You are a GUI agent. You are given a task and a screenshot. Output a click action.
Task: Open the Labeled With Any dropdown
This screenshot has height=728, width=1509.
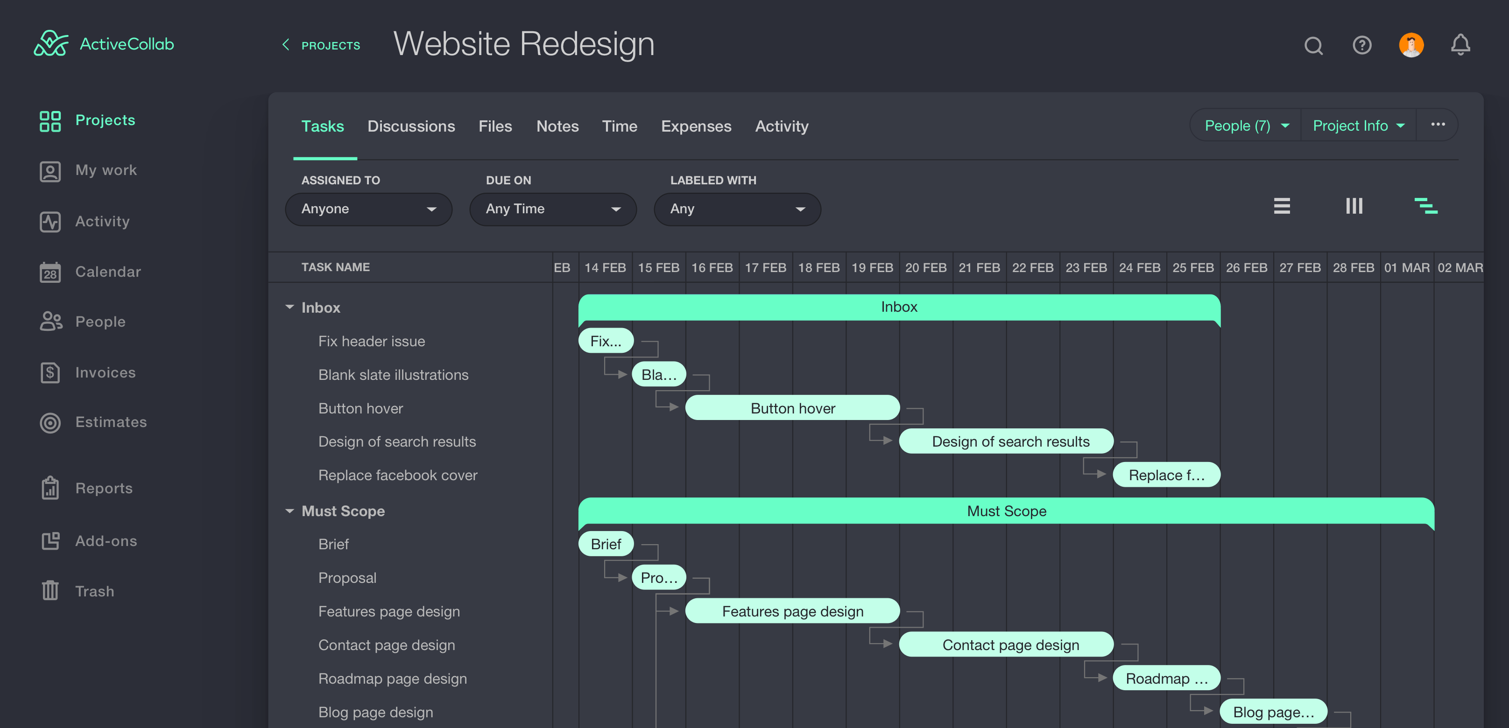click(x=738, y=209)
